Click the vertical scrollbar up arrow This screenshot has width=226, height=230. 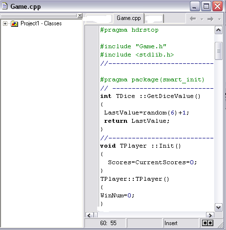click(218, 30)
